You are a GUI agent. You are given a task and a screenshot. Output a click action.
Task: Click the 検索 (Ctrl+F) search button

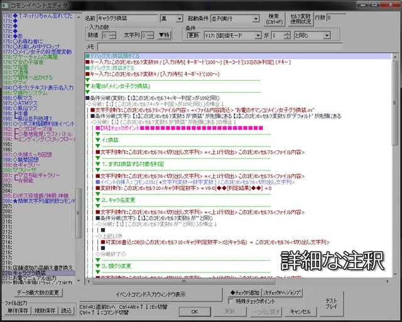click(274, 19)
